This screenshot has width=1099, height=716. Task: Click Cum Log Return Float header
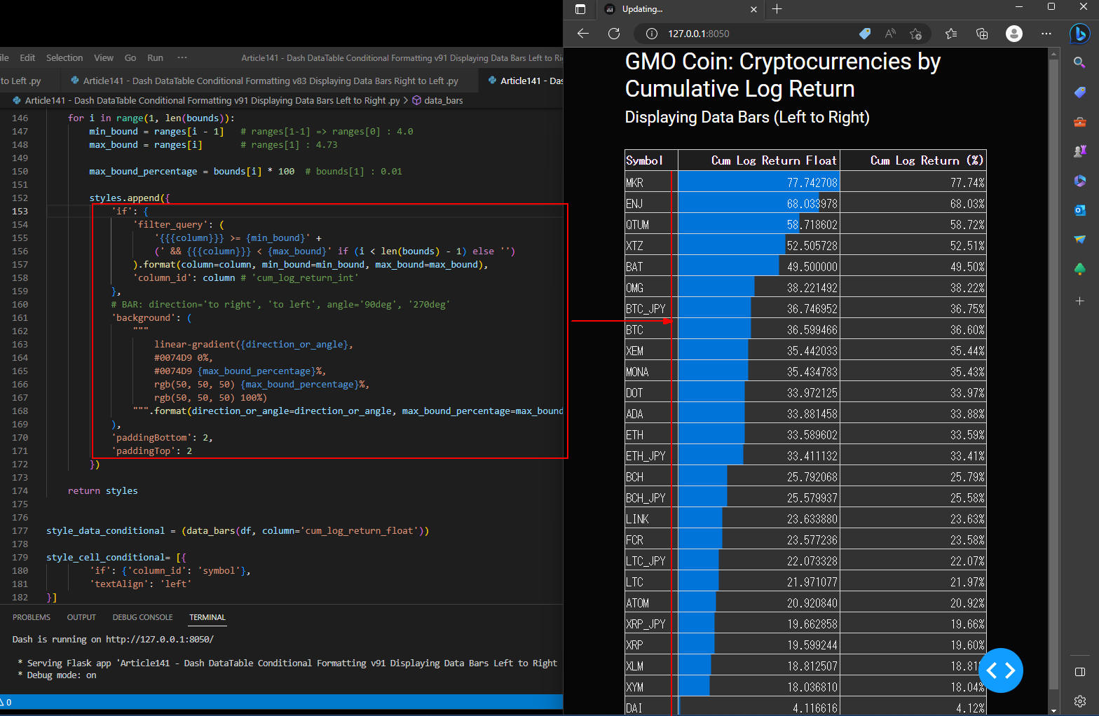[759, 160]
